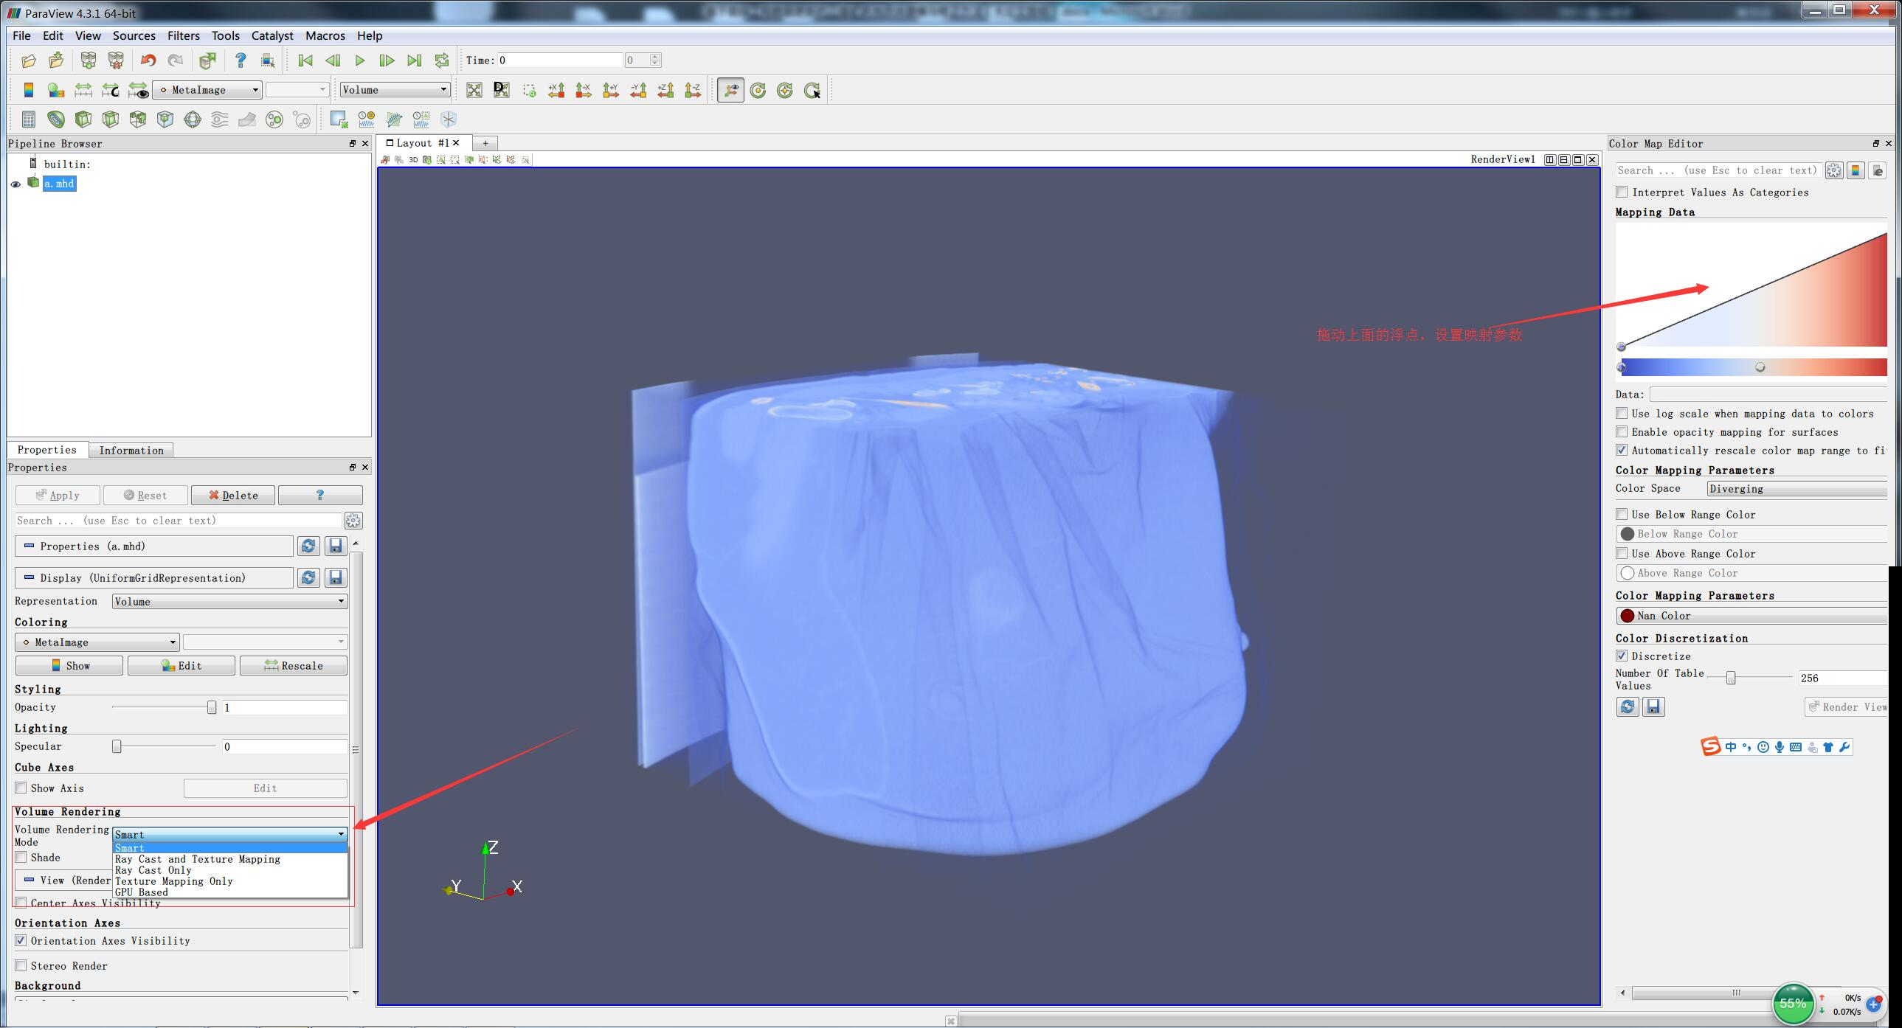Click the Rescale button
Screen dimensions: 1902x1028
pyautogui.click(x=293, y=666)
